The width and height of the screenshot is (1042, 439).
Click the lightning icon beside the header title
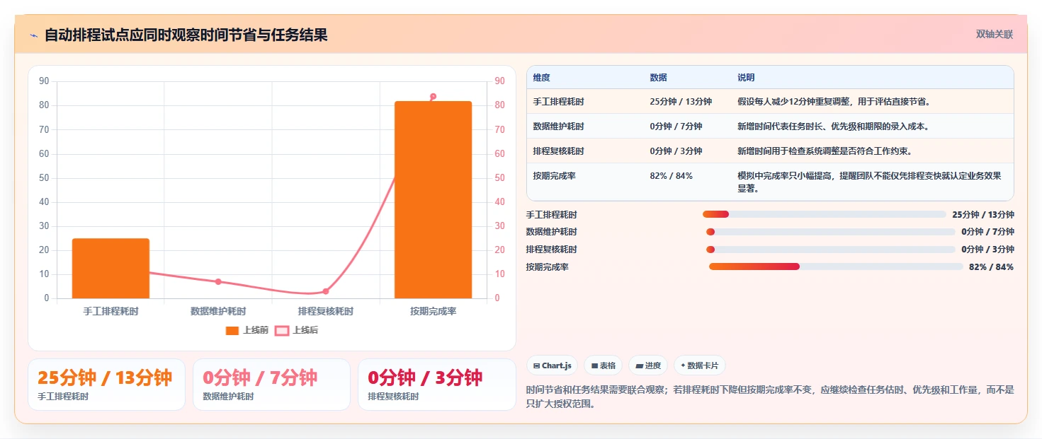pyautogui.click(x=33, y=35)
